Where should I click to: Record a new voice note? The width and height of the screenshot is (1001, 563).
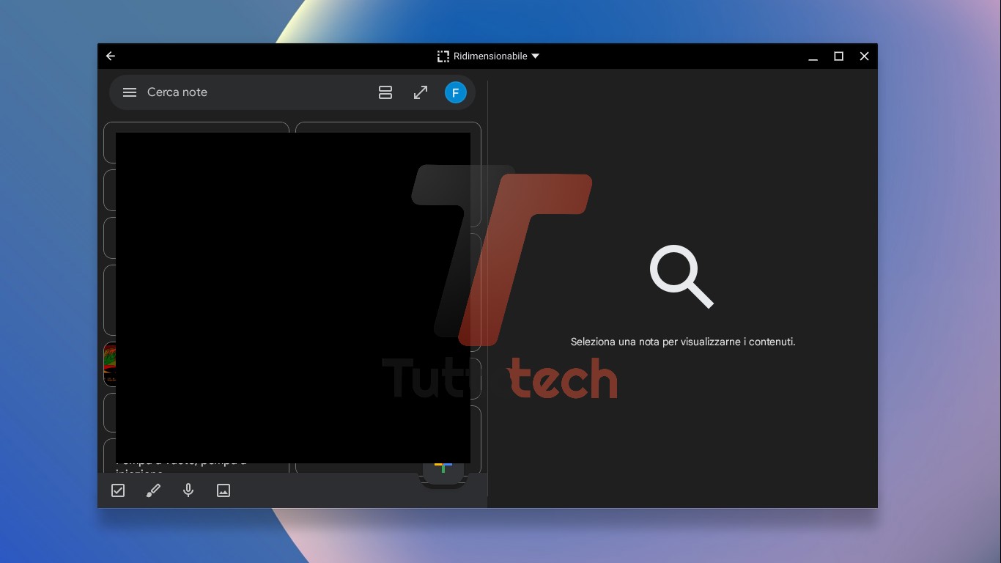188,490
